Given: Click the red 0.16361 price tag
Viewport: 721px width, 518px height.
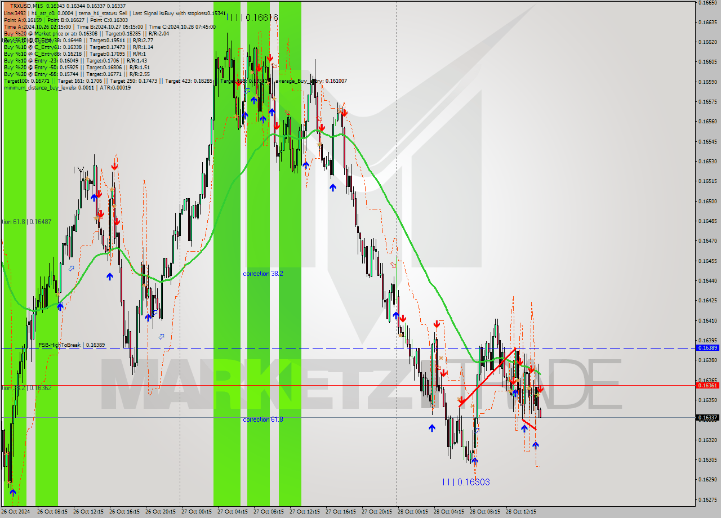Looking at the screenshot, I should click(x=707, y=386).
